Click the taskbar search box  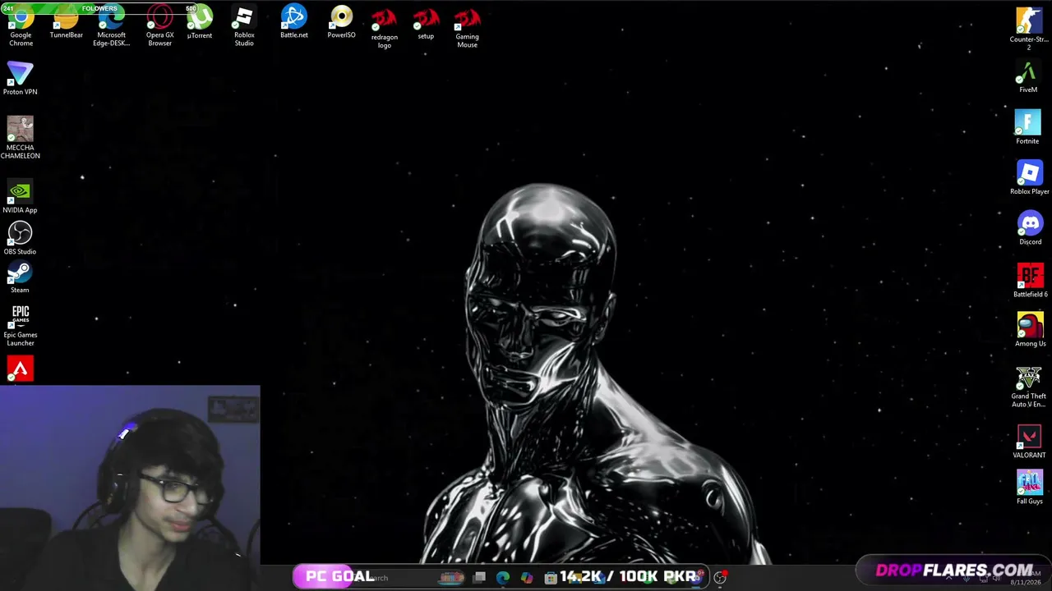[386, 578]
